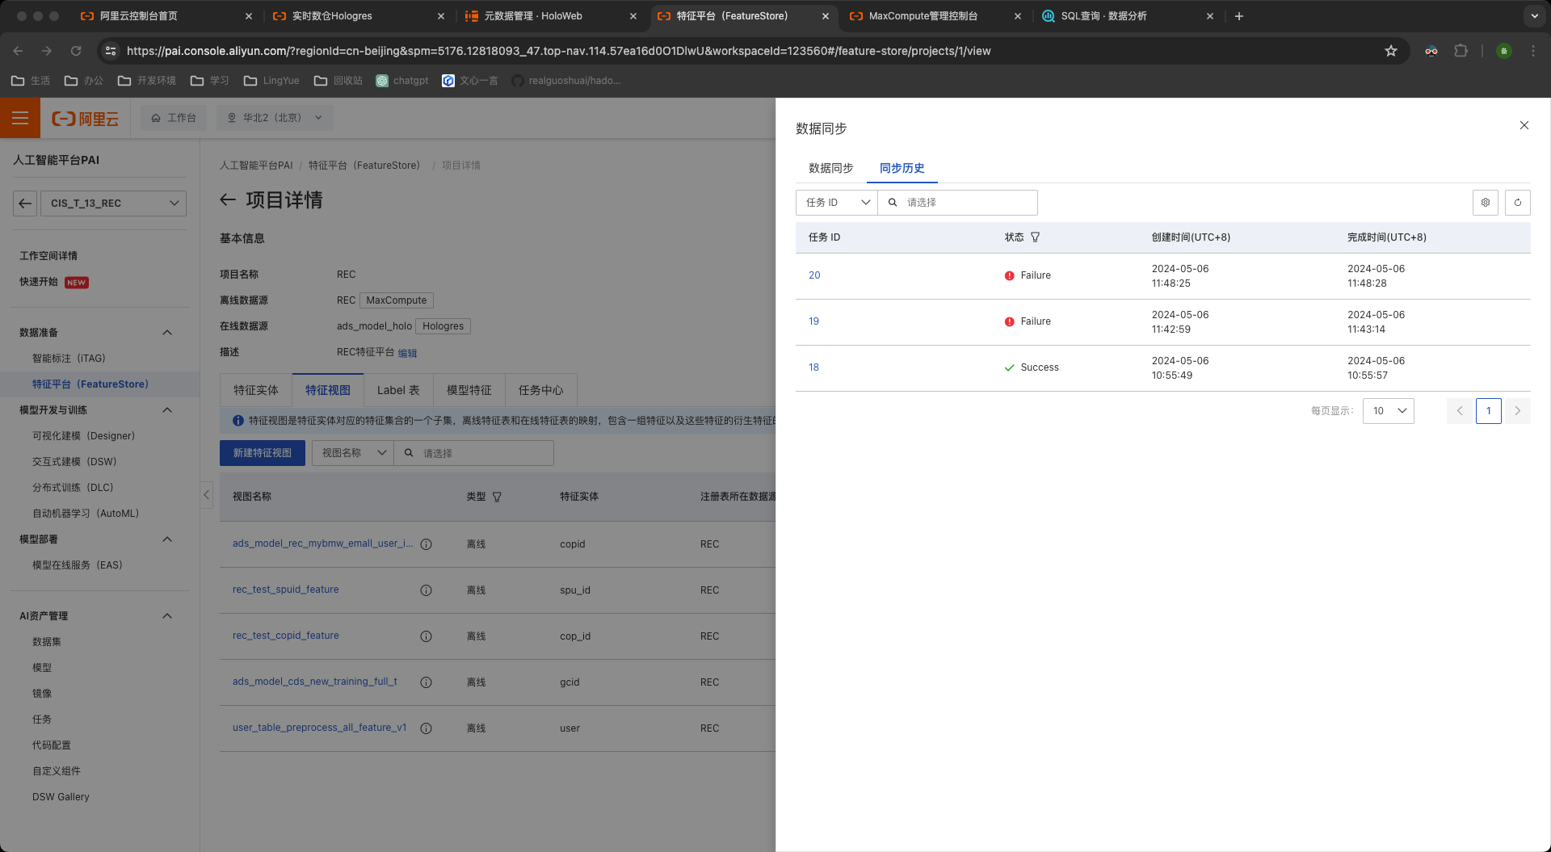Click the browser address bar URL
1551x852 pixels.
[559, 51]
